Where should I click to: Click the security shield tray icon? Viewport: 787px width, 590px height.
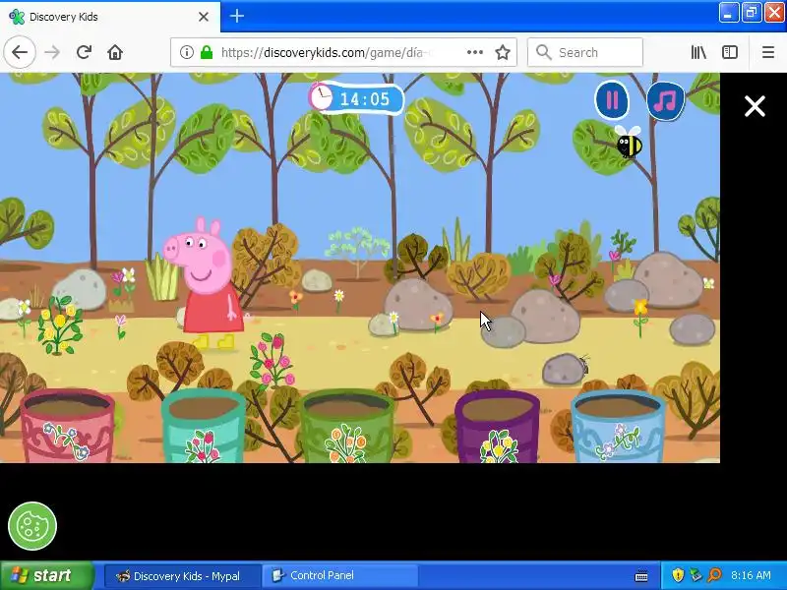coord(678,575)
